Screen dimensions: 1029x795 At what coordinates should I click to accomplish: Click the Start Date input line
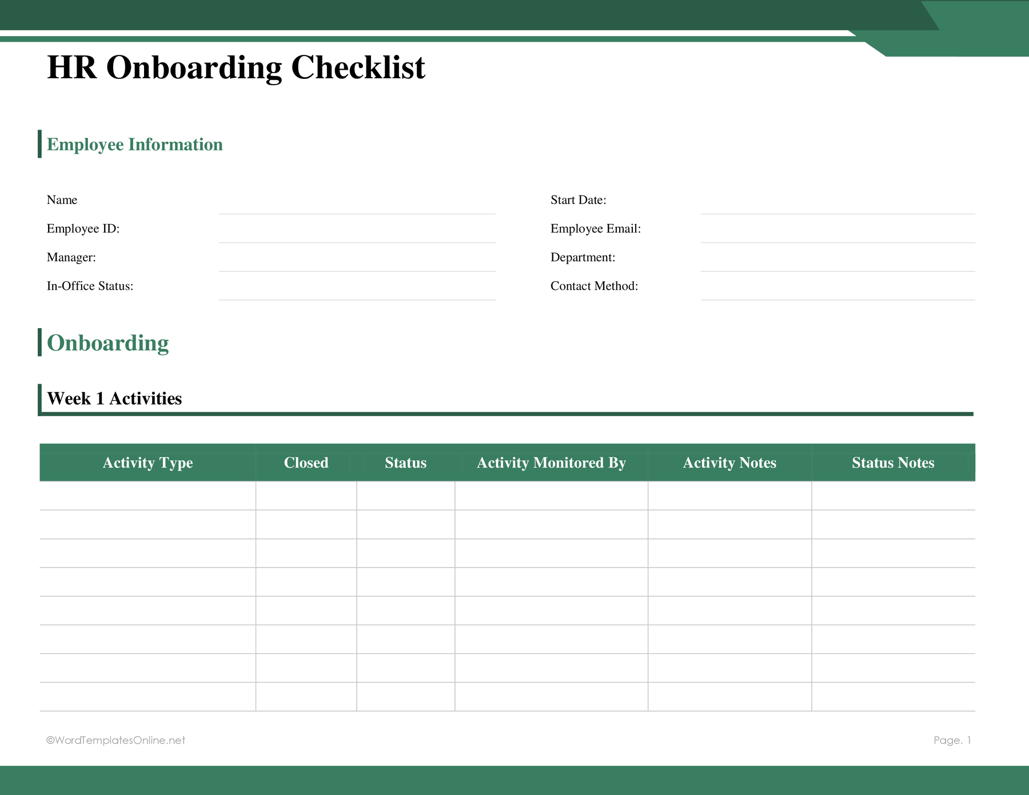pos(837,201)
